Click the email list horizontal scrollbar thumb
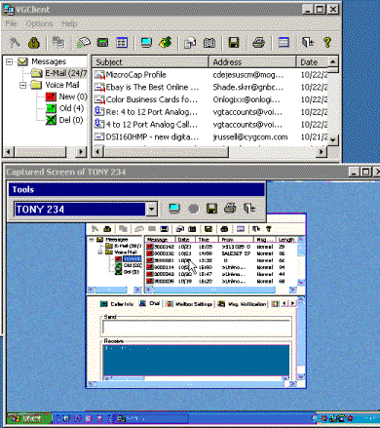This screenshot has height=428, width=380. [x=166, y=151]
